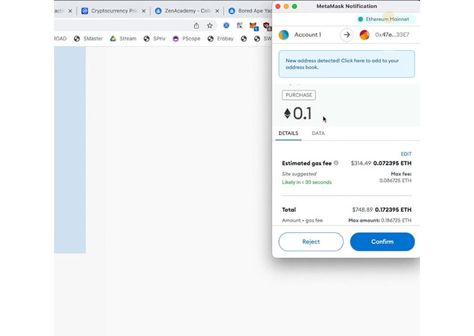
Task: Click the Site suggested label
Action: (x=299, y=174)
